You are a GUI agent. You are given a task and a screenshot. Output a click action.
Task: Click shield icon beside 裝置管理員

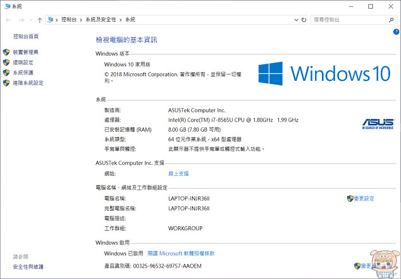(6, 52)
